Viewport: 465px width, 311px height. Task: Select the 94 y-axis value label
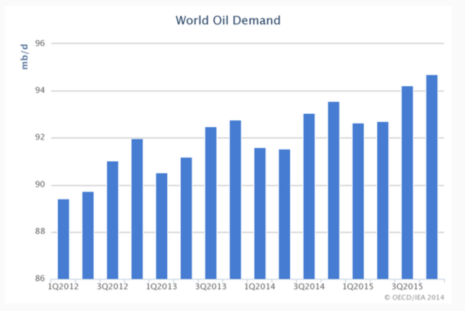(40, 90)
